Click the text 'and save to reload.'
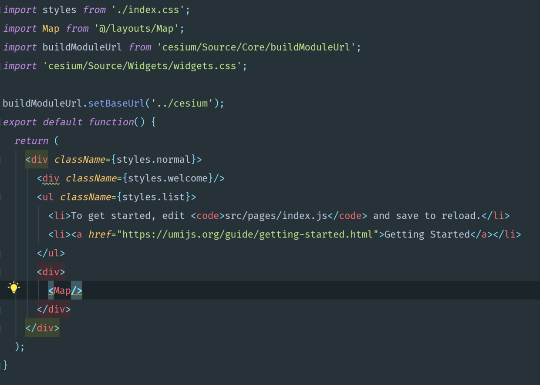The image size is (540, 385). click(426, 216)
